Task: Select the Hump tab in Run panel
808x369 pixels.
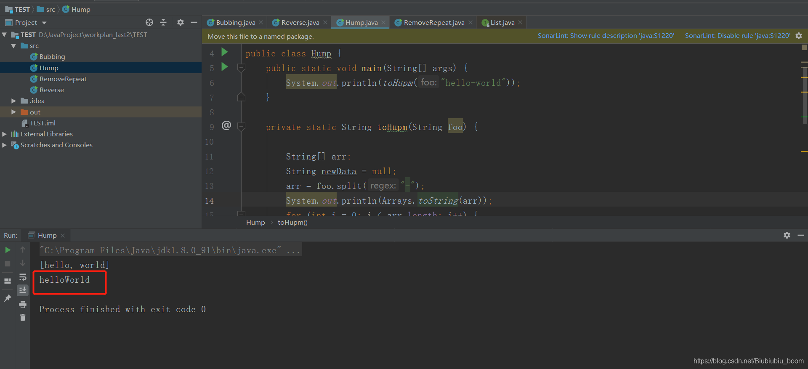Action: 47,235
